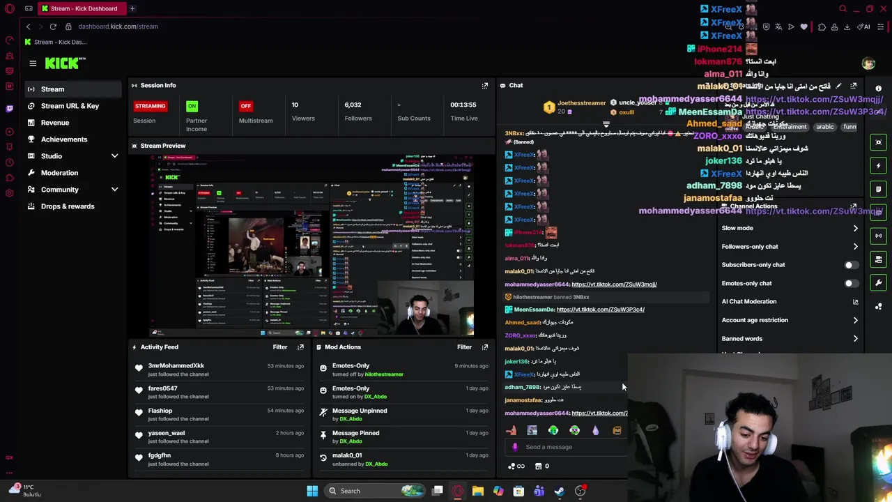Click hilothestreamer in Mod Actions

[384, 374]
